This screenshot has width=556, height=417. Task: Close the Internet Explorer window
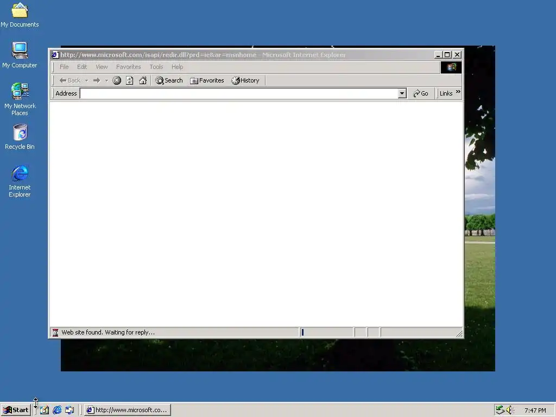click(x=457, y=55)
